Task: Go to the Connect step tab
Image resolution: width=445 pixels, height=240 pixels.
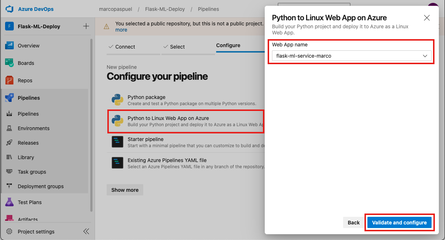Action: [x=121, y=47]
